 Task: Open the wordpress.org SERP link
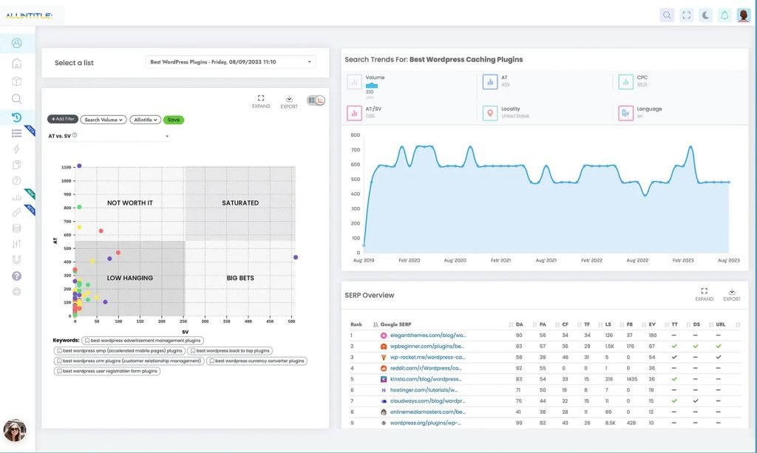coord(425,423)
